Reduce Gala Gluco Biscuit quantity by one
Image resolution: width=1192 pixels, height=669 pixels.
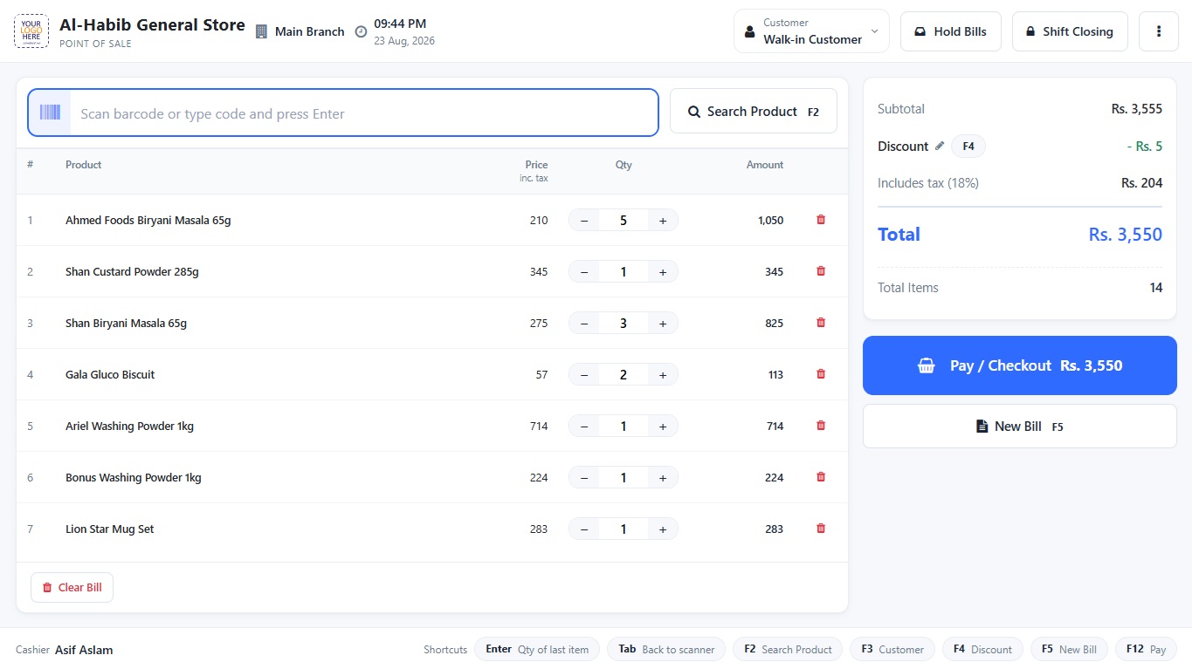point(584,375)
